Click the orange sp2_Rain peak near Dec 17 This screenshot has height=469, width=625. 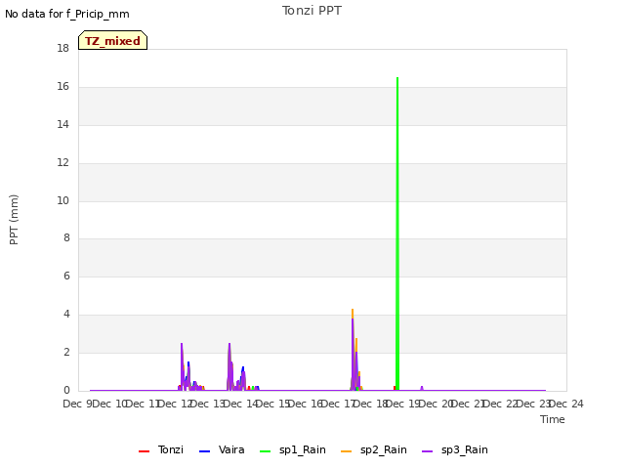coord(353,313)
